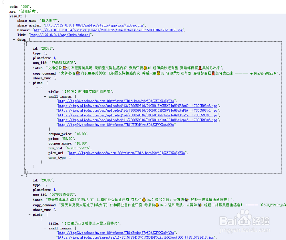Open the link ending TB1UZZKdKbviK0jSZFNXXaApXXa
The image size is (286, 240).
(x=116, y=125)
